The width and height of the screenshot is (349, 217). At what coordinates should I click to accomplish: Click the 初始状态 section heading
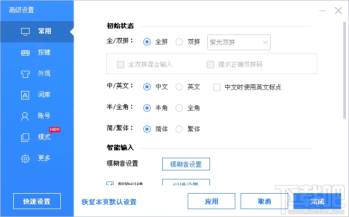(x=120, y=26)
